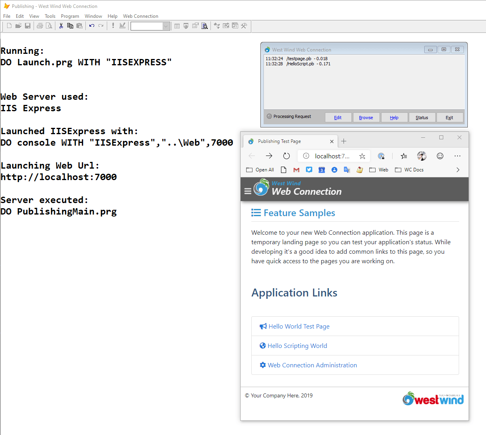
Task: Open Command Window toolbar icon
Action: point(177,26)
